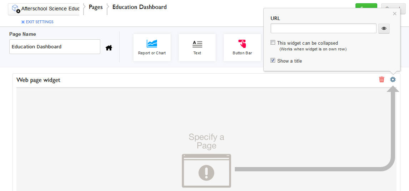409x191 pixels.
Task: Focus the URL input field
Action: (x=323, y=28)
